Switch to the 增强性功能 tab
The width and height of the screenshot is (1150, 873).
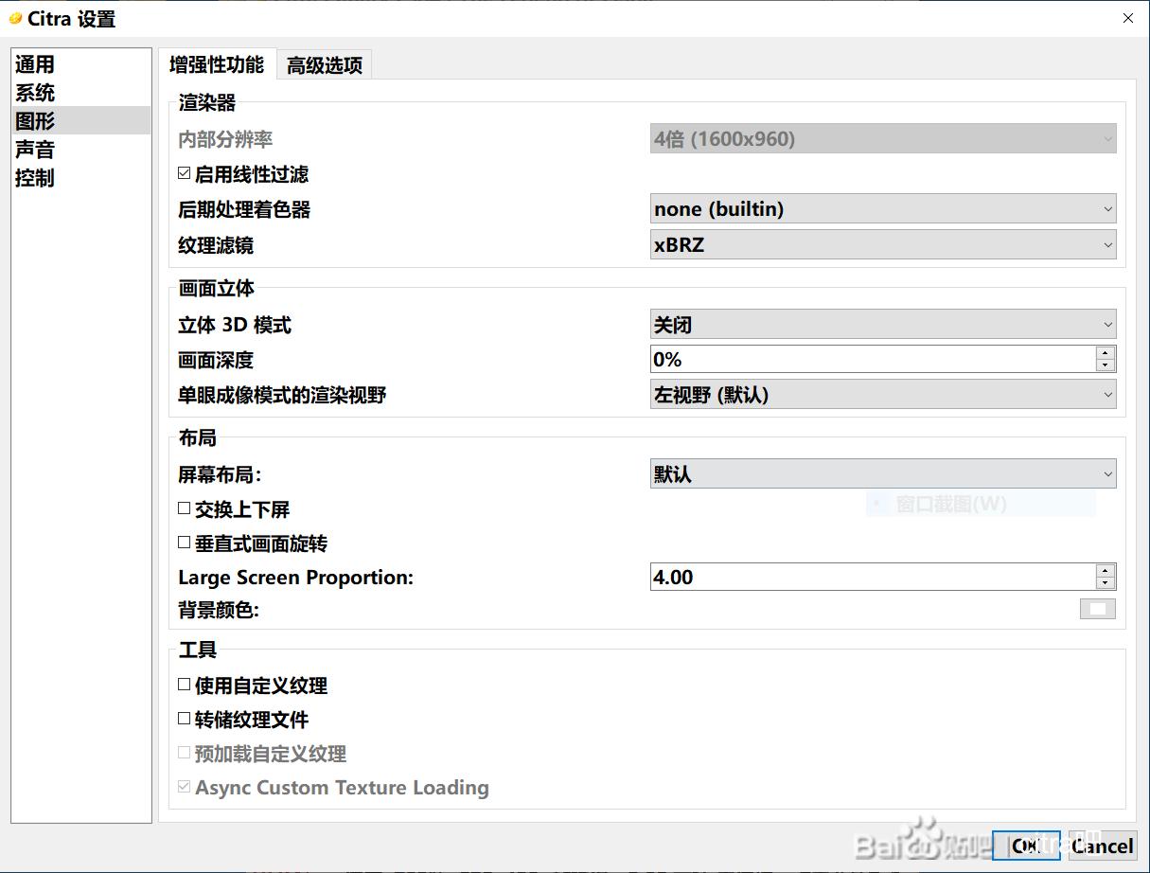point(217,64)
